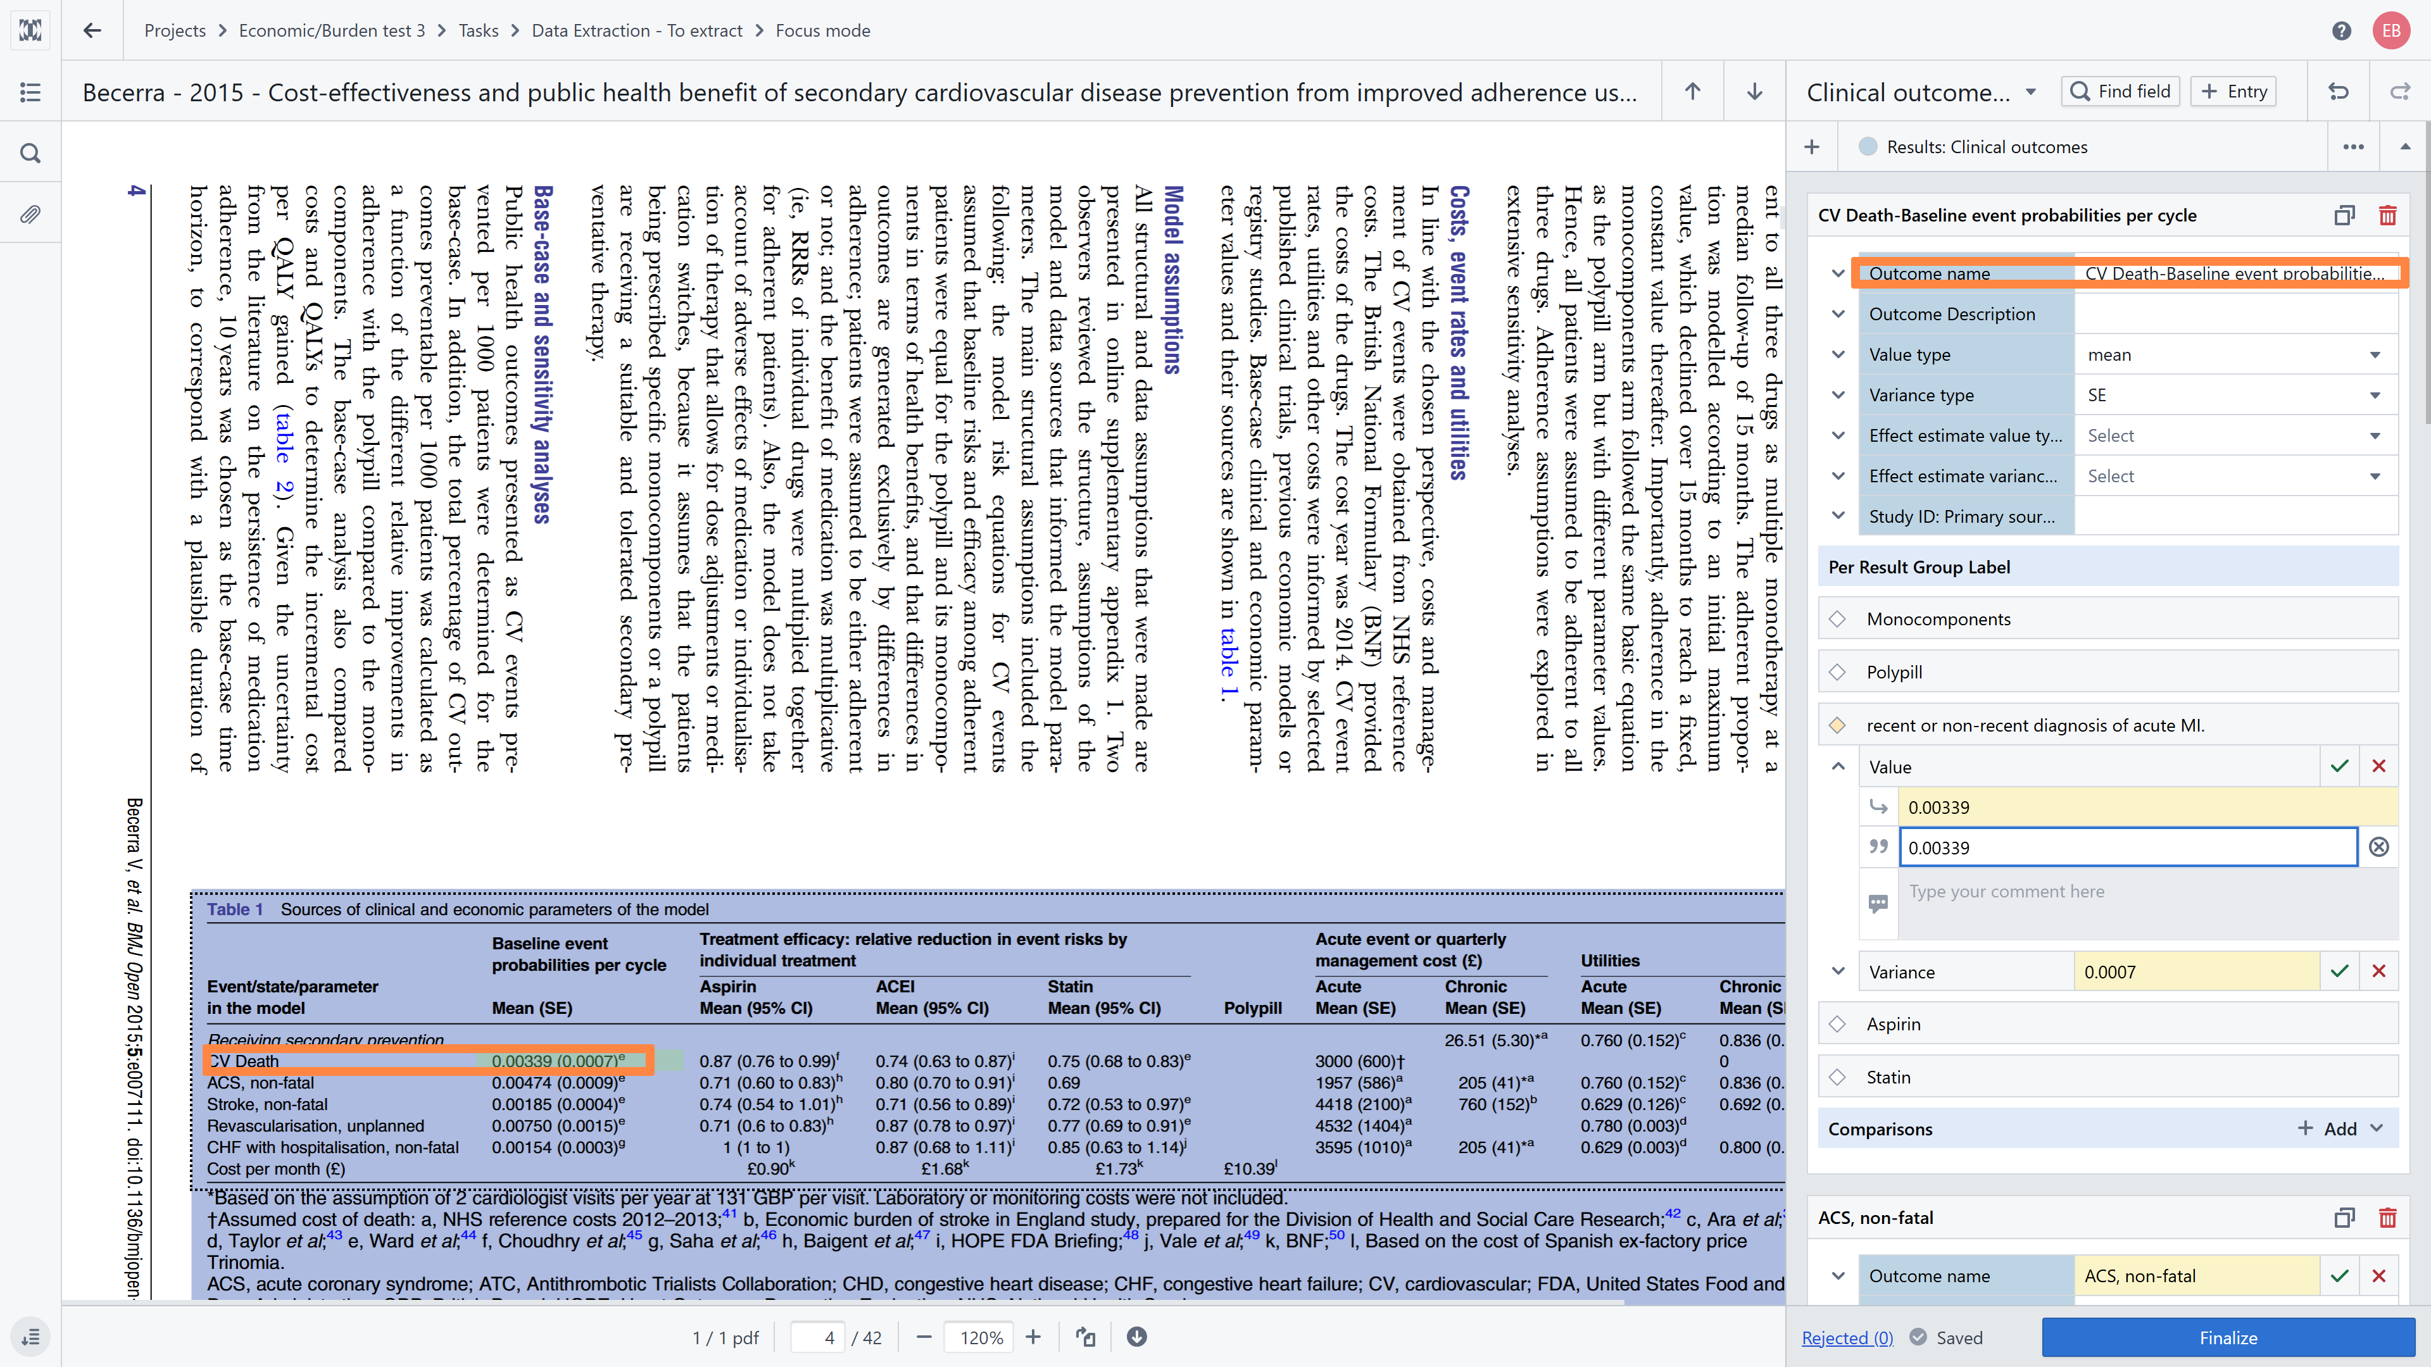This screenshot has width=2431, height=1367.
Task: Open Data Extraction - To extract breadcrumb
Action: [x=637, y=30]
